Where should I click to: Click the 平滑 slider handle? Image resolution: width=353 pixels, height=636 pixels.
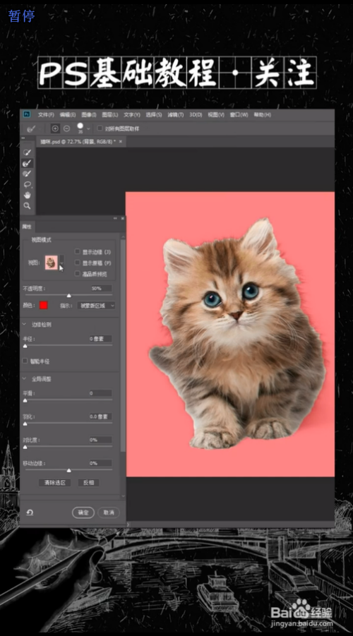(x=25, y=400)
